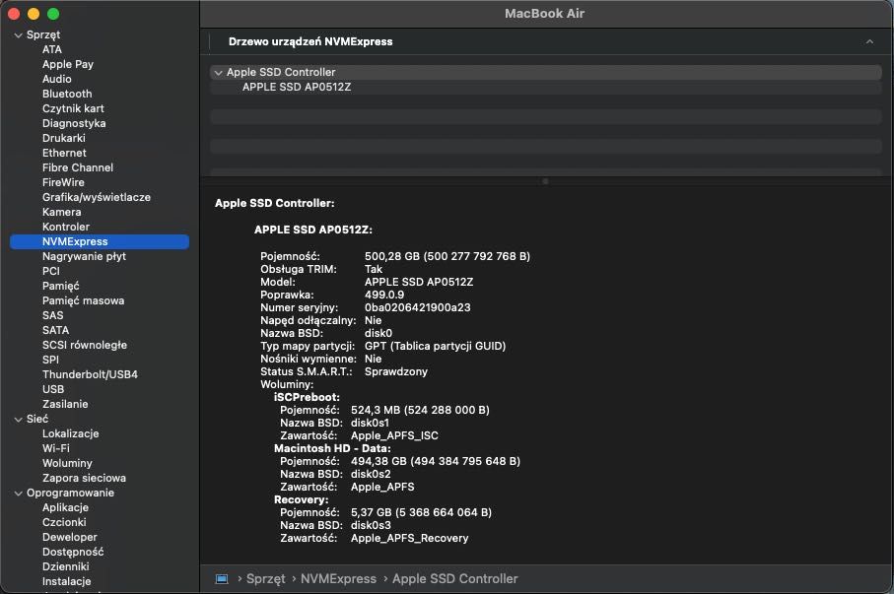
Task: Select SPI in the sidebar
Action: [x=50, y=361]
